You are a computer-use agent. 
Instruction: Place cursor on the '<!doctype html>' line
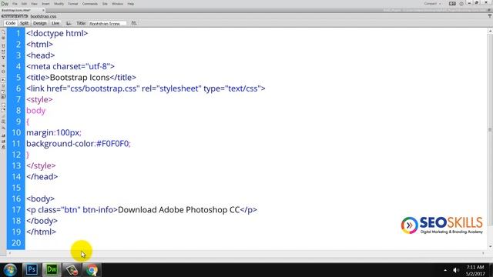[57, 33]
